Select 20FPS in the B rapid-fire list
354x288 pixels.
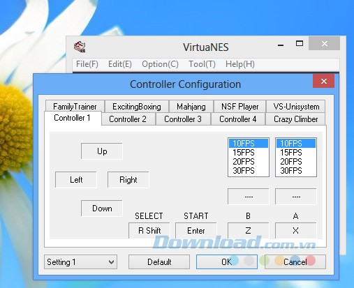pos(249,162)
